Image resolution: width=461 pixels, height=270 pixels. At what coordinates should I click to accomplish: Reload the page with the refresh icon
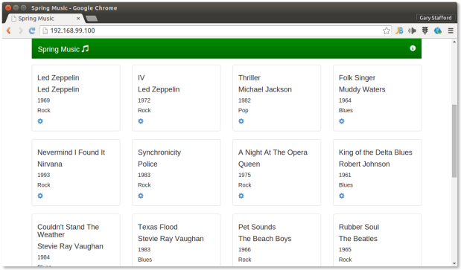[32, 30]
